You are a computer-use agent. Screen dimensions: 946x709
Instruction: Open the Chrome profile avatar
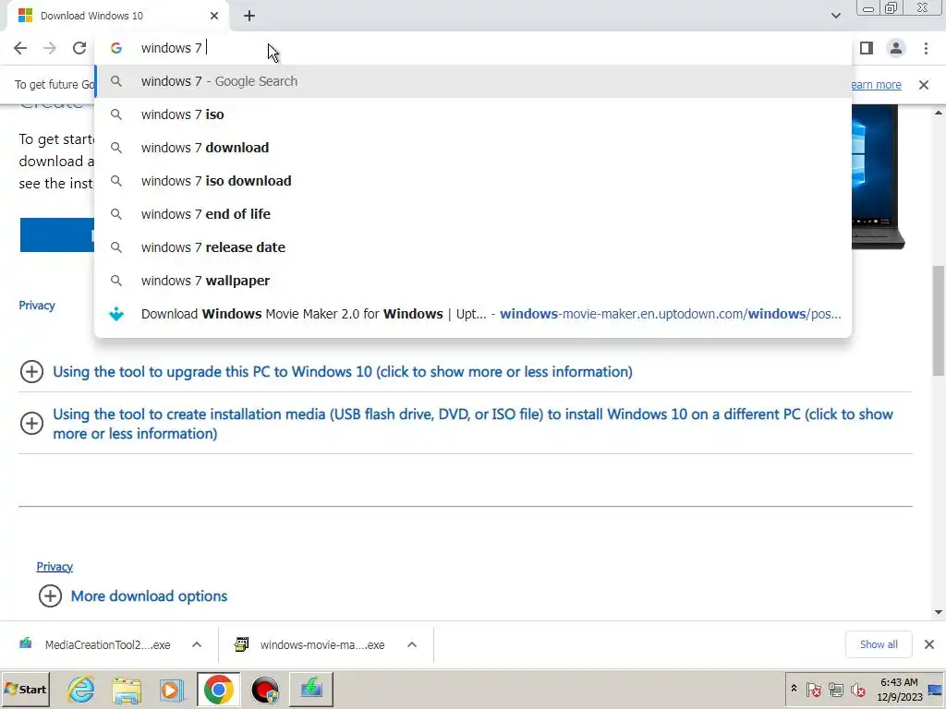click(x=896, y=48)
